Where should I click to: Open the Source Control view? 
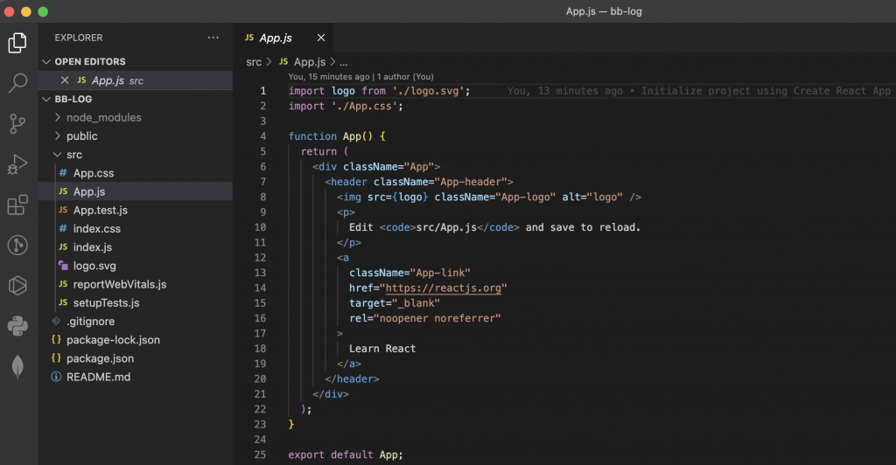pyautogui.click(x=17, y=124)
